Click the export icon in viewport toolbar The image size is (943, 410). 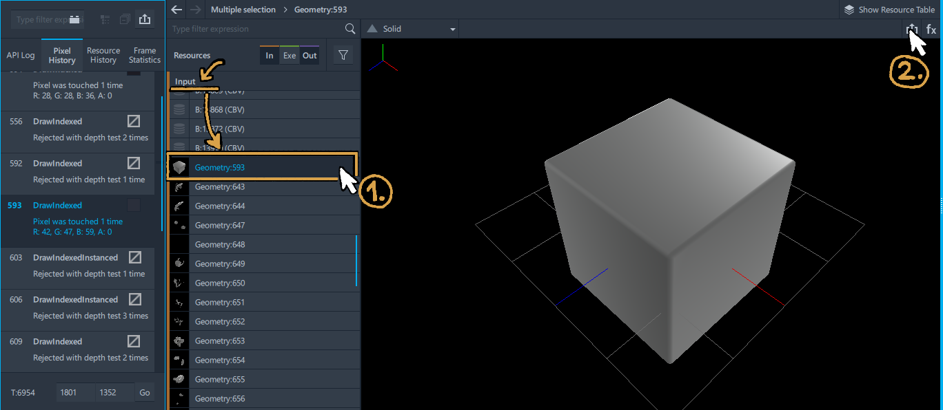pyautogui.click(x=912, y=29)
